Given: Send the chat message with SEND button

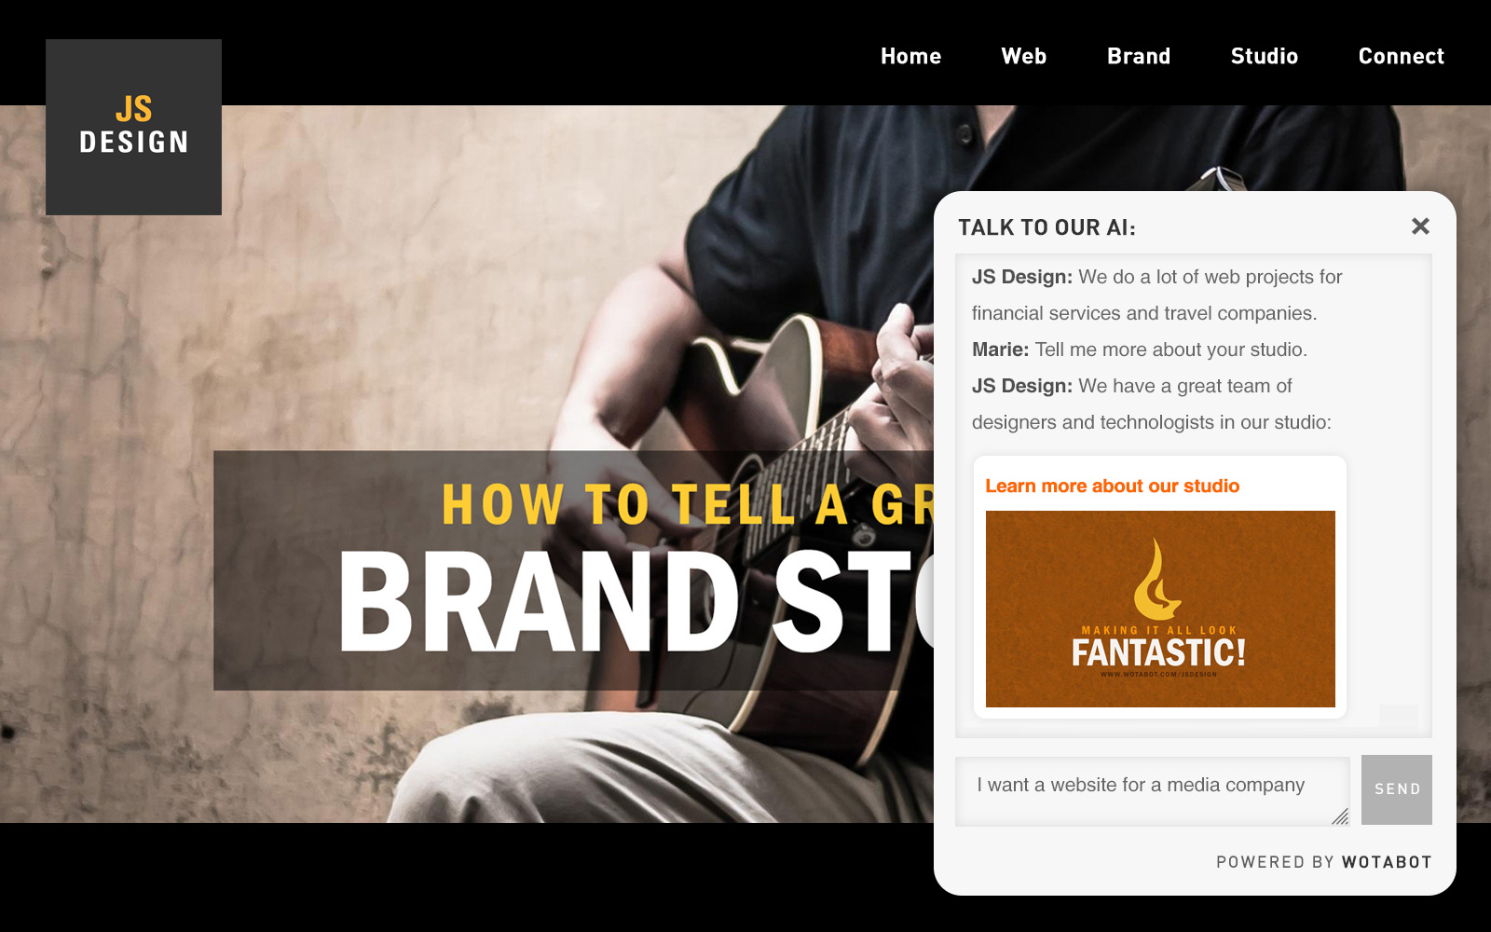Looking at the screenshot, I should (1396, 789).
